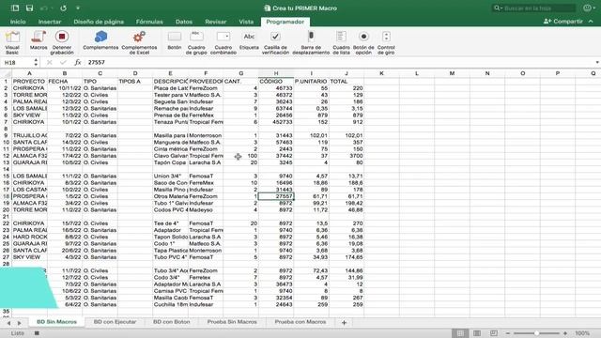Open the quick access toolbar dropdown
This screenshot has width=601, height=338.
click(78, 8)
